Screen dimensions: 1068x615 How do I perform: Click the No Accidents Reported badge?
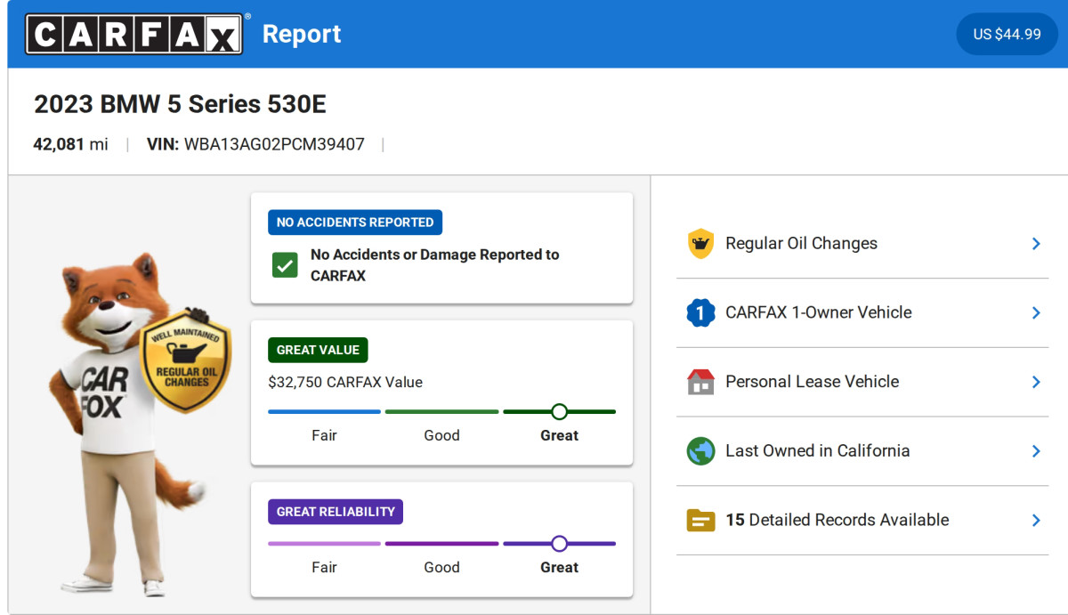pos(355,223)
